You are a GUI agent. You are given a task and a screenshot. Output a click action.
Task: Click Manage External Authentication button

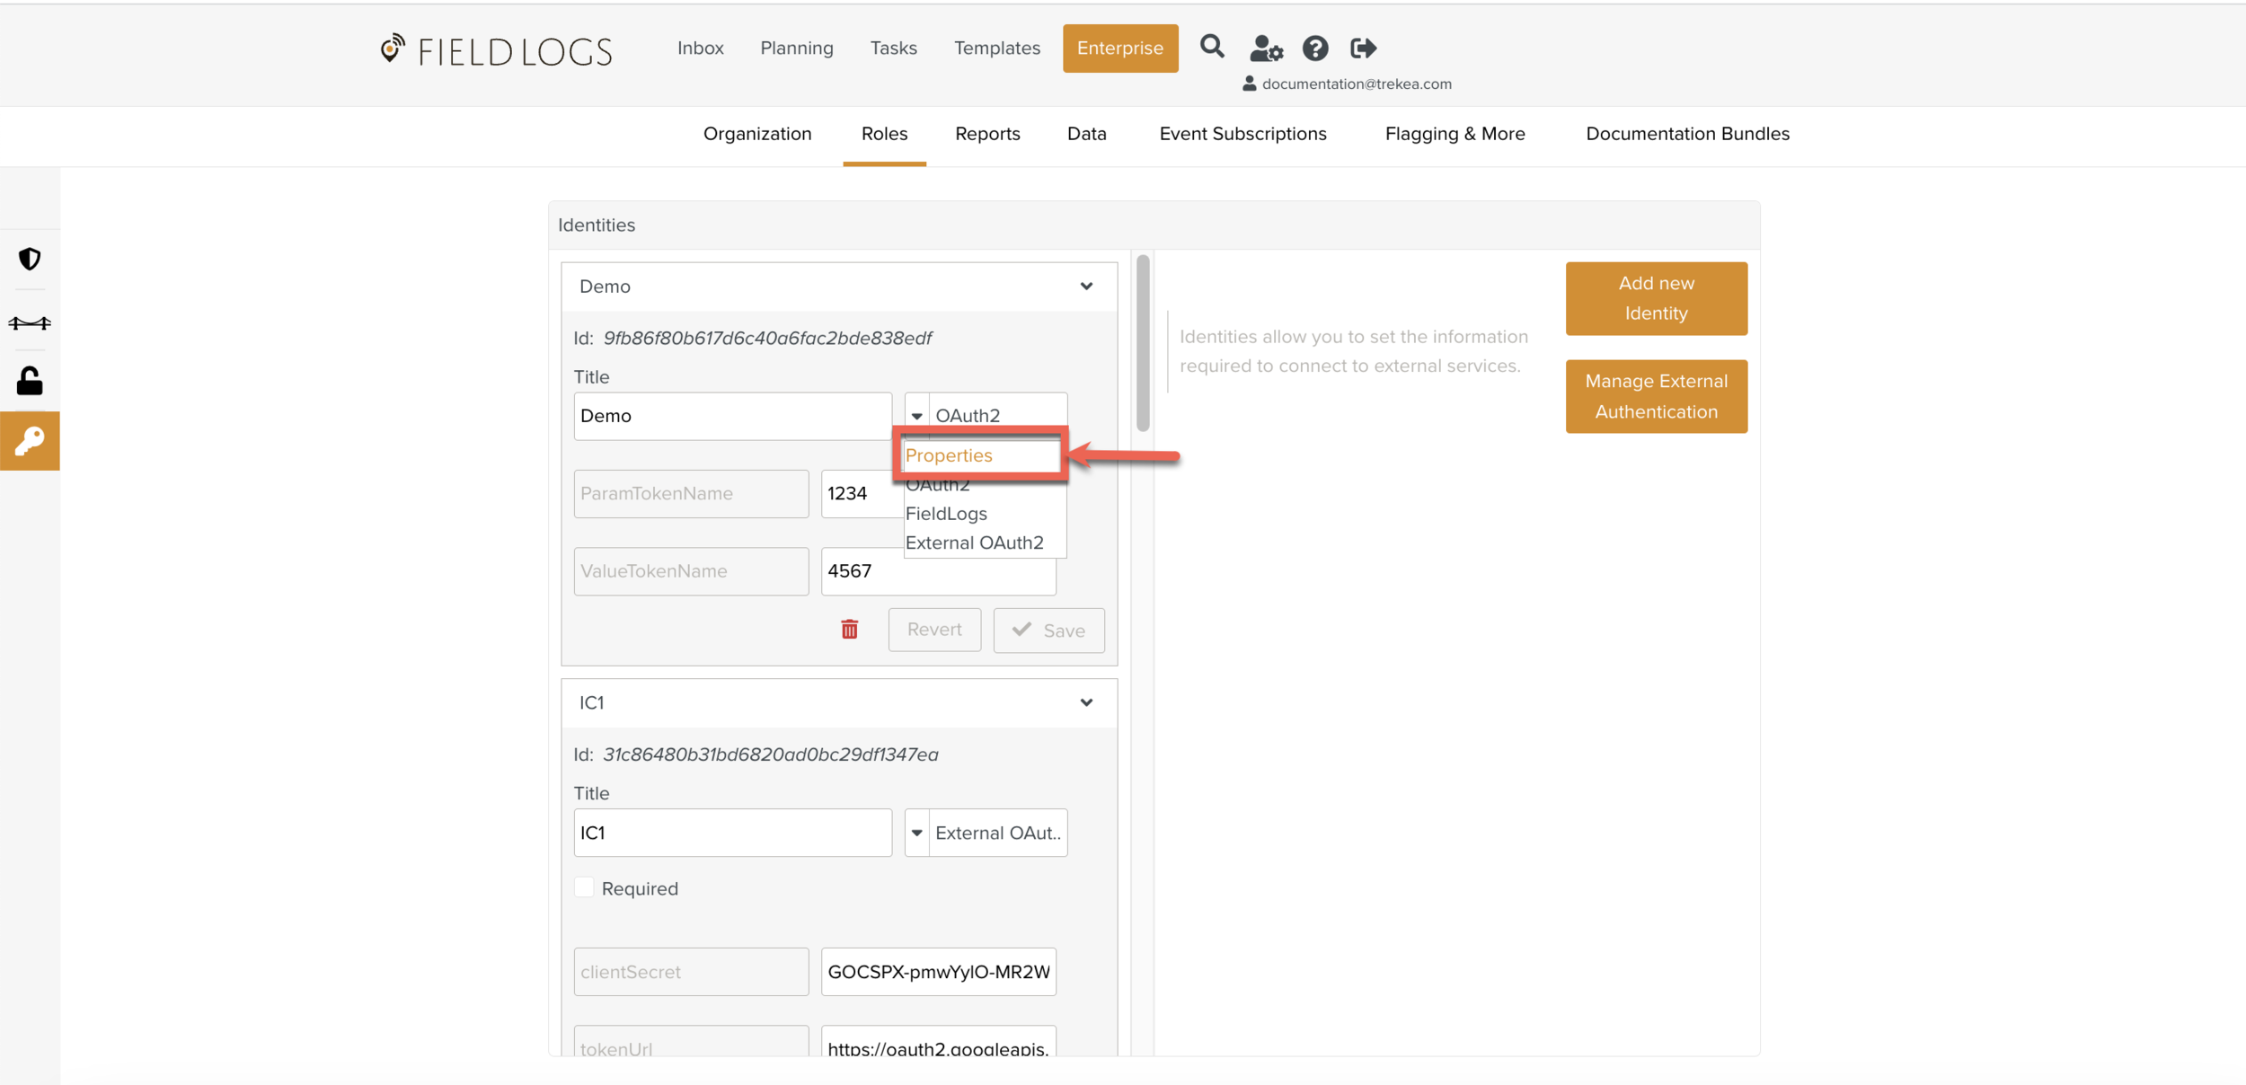1656,396
